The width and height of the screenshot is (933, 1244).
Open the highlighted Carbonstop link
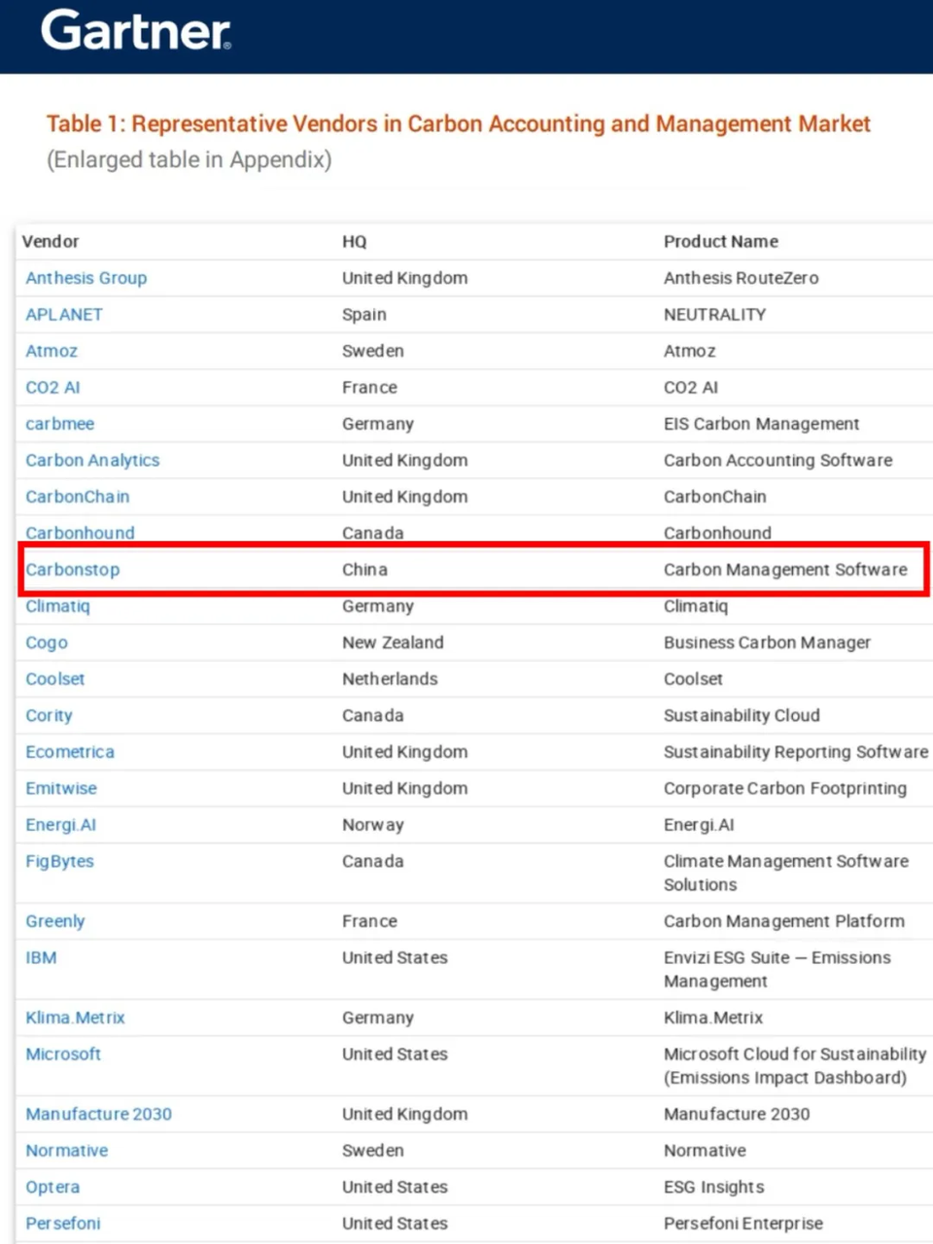coord(72,570)
